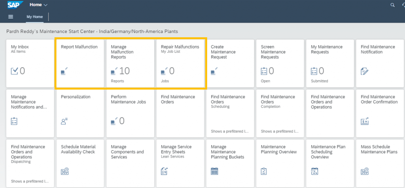Click the Schedule Material Availability Check icon

(64, 171)
